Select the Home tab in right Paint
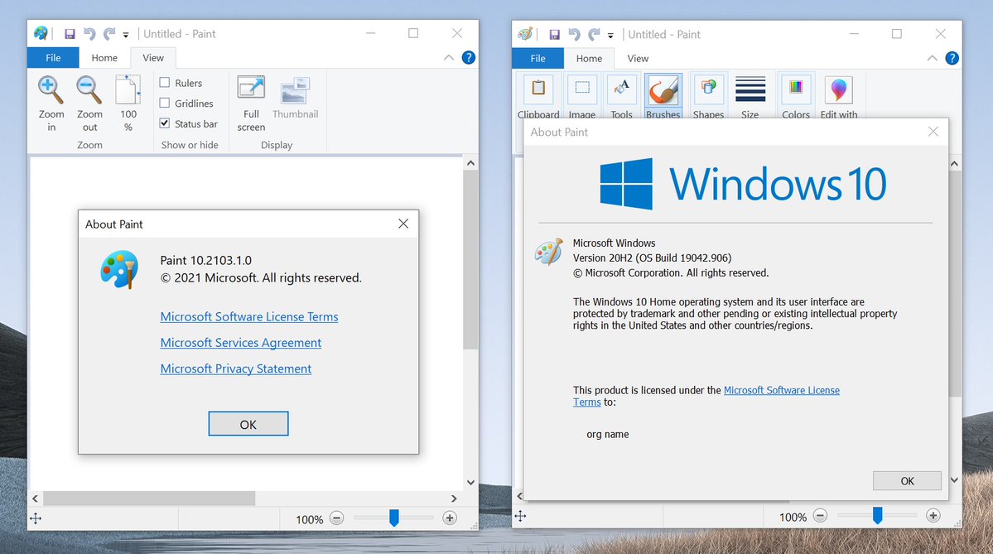The width and height of the screenshot is (993, 554). pos(589,58)
